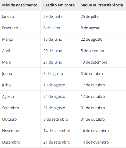Select the Abril row label
Viewport: 126px width, 148px height.
pos(6,51)
